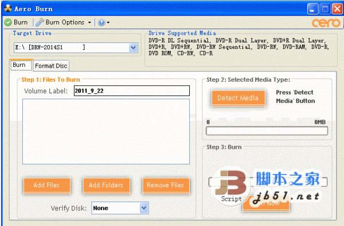Click the Remove Files button
This screenshot has height=226, width=344.
pos(166,185)
